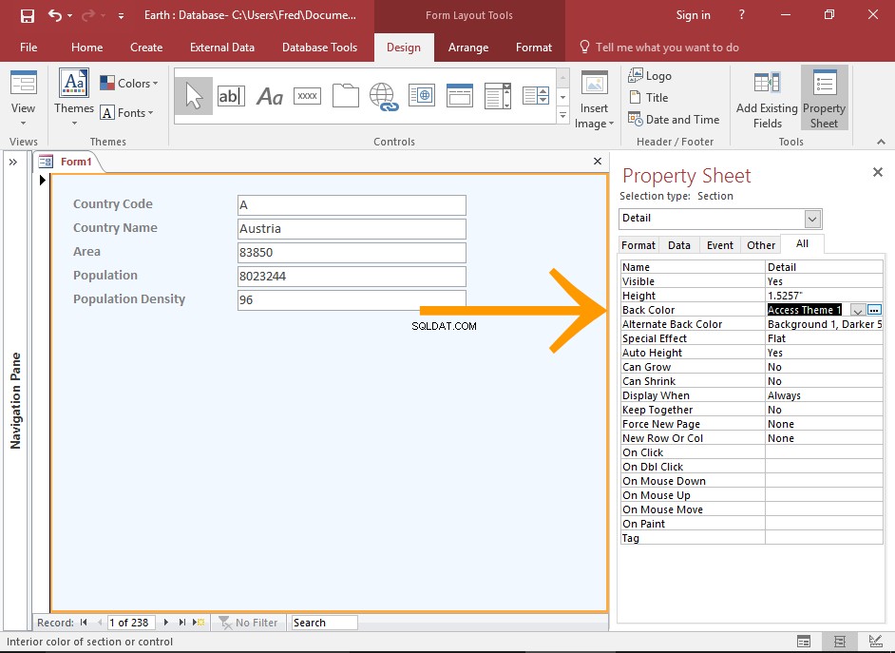The height and width of the screenshot is (653, 895).
Task: Switch to Property Sheet Format tab
Action: (638, 245)
